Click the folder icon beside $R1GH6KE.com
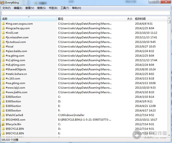 click(3, 120)
